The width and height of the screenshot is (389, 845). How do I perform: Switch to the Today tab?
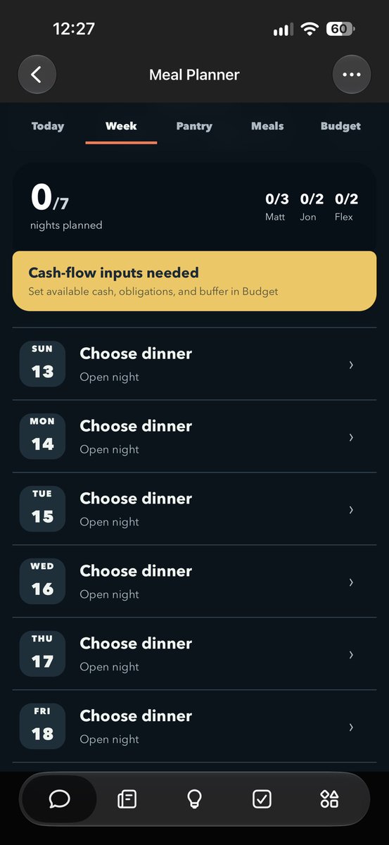[x=48, y=126]
